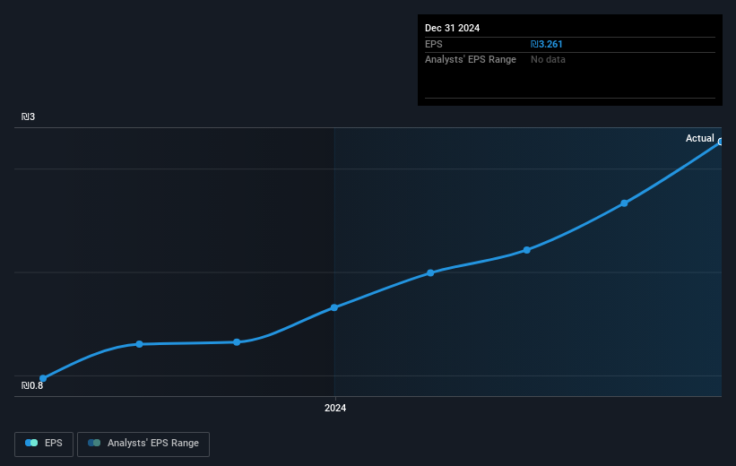Click the ₪3 y-axis label
The width and height of the screenshot is (736, 466).
coord(28,116)
